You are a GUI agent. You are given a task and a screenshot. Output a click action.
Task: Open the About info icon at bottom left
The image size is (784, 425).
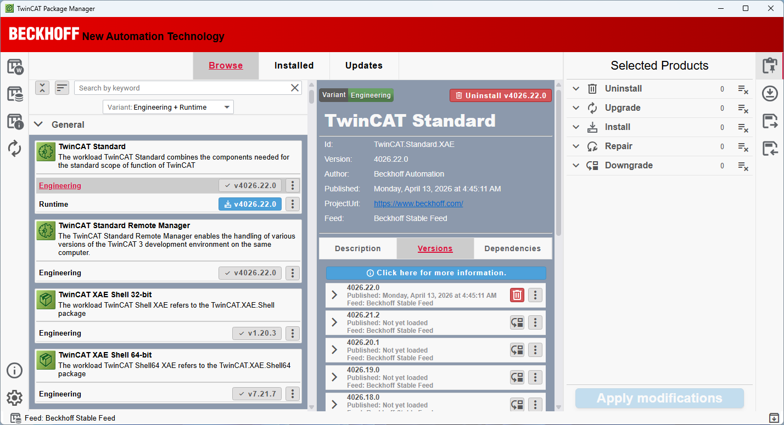15,370
